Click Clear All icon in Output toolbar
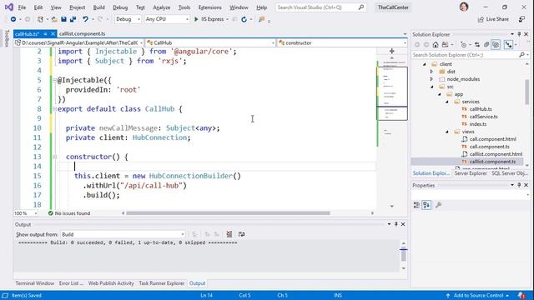The height and width of the screenshot is (300, 534). (229, 234)
